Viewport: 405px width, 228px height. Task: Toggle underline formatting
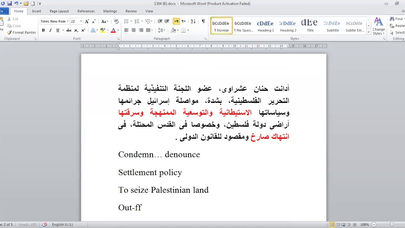tap(58, 30)
